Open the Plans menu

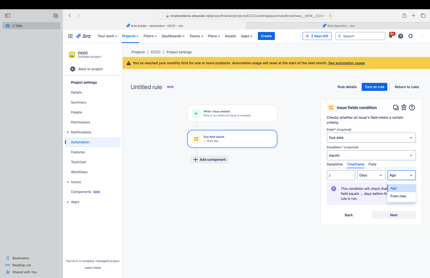(x=213, y=36)
